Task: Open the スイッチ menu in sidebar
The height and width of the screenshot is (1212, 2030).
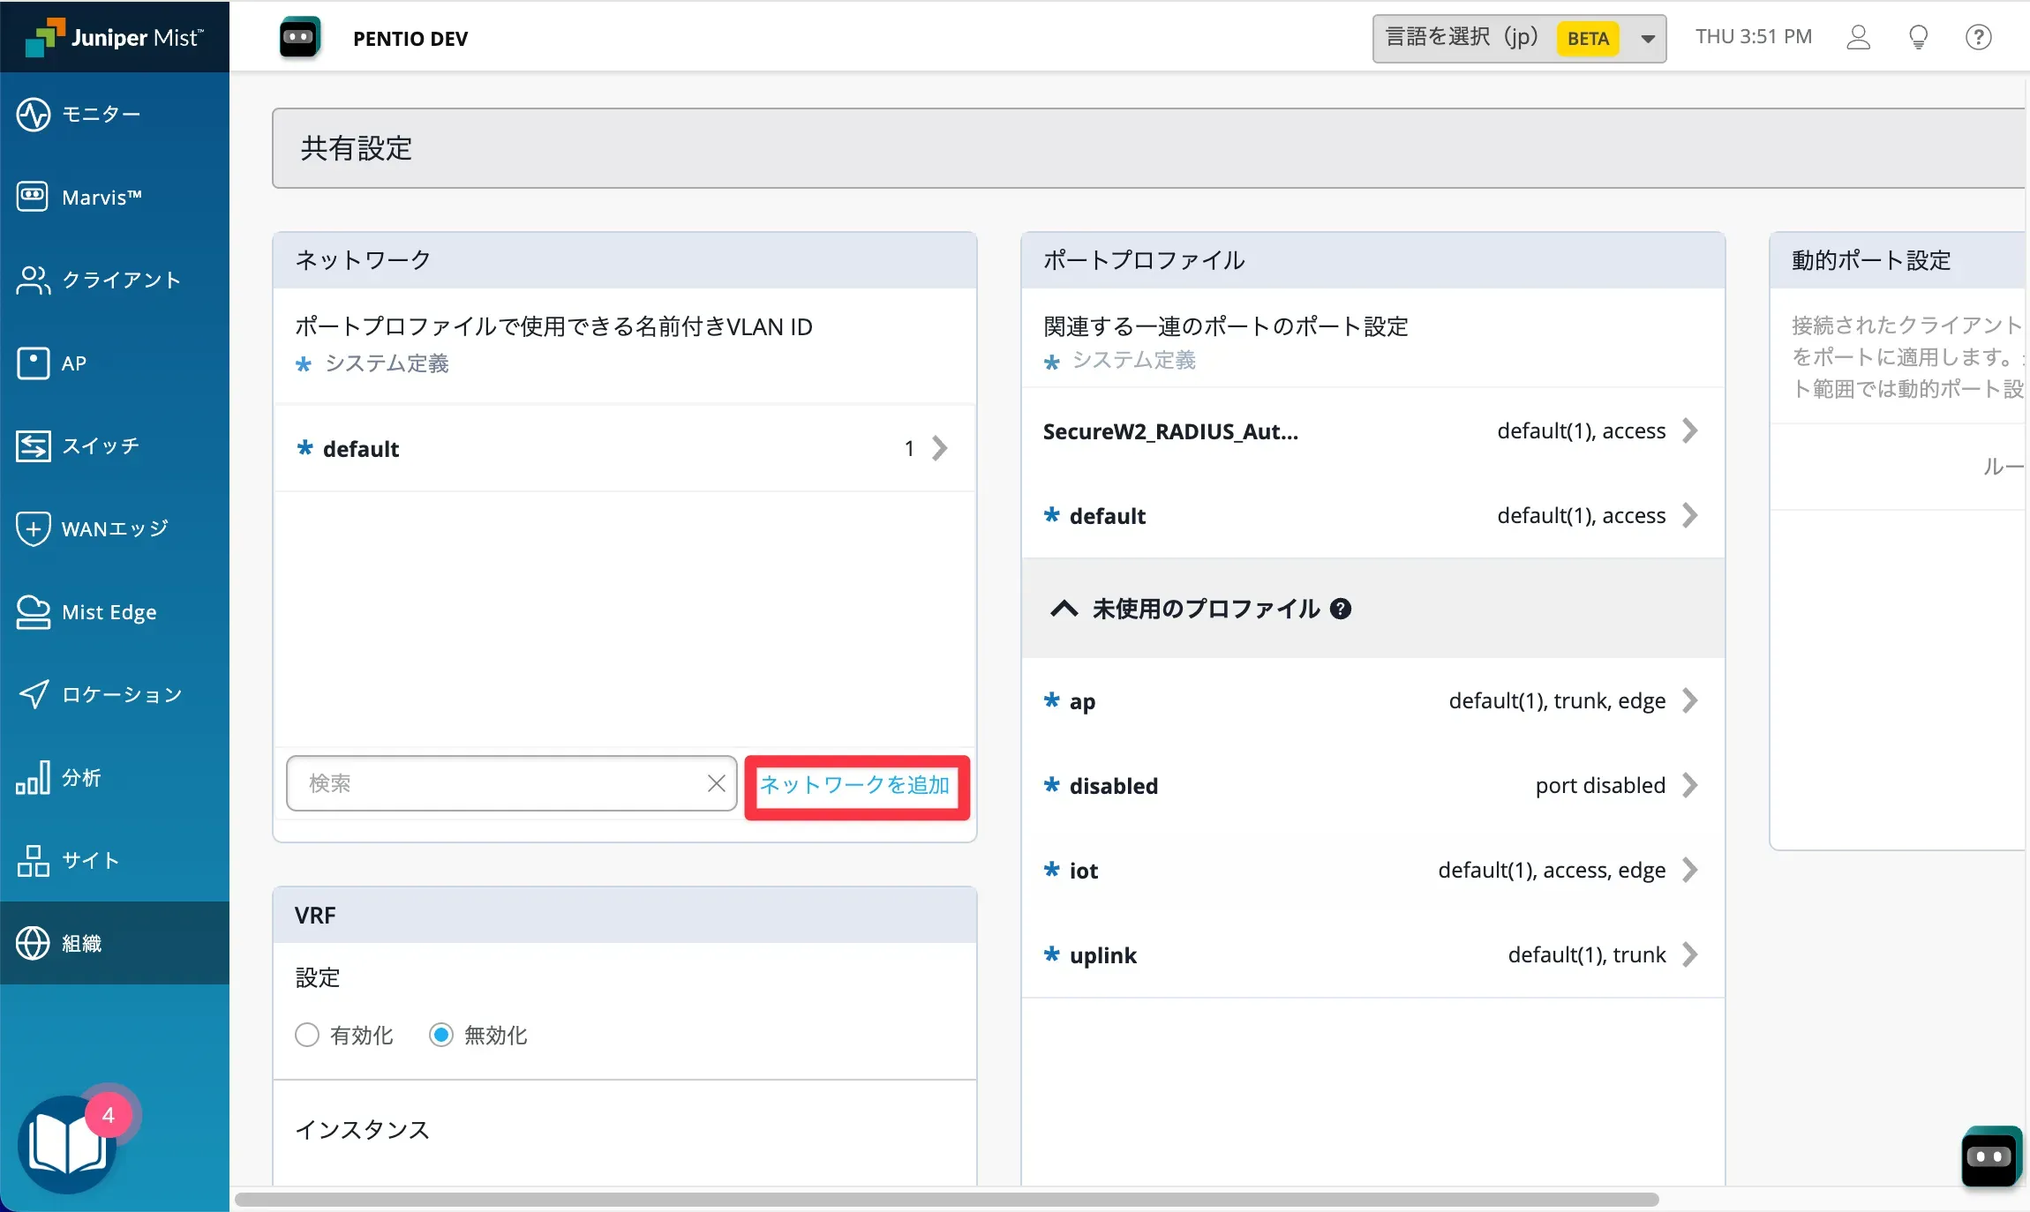Action: [100, 445]
